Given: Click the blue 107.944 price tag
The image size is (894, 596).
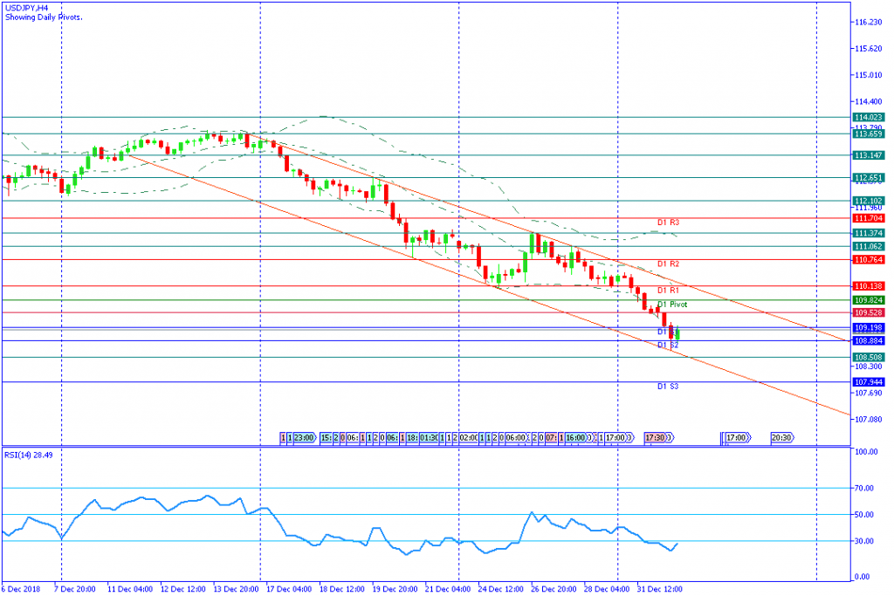Looking at the screenshot, I should pyautogui.click(x=869, y=382).
